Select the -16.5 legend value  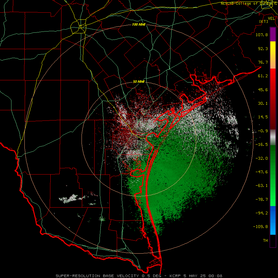click(262, 145)
